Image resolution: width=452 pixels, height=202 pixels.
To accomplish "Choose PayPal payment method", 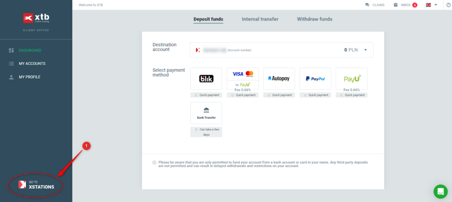I will coord(315,79).
